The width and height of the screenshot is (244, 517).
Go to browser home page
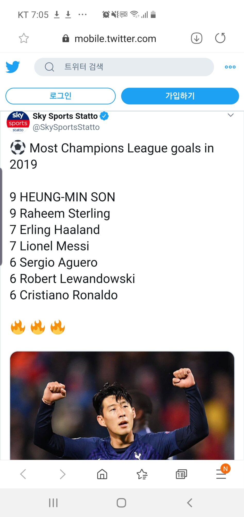coord(102,474)
